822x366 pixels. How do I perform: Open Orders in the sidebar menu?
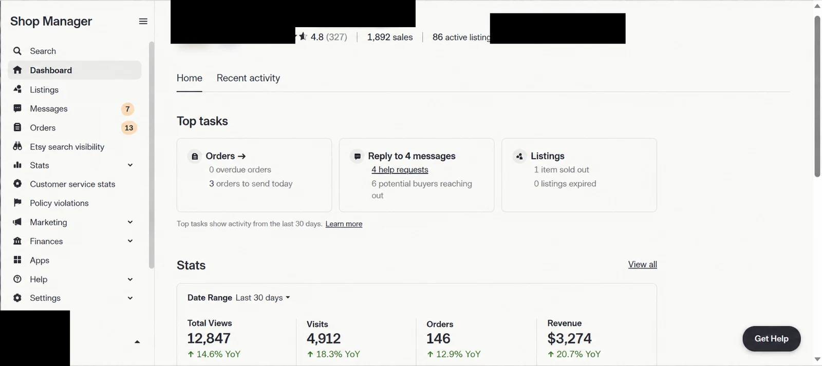[43, 127]
